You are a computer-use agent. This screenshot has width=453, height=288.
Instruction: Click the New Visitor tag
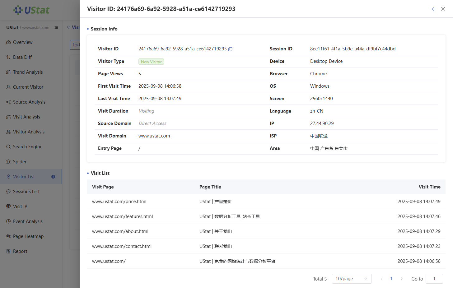[x=151, y=62]
